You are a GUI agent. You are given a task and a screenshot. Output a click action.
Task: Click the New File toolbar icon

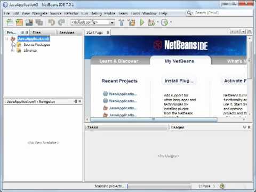(x=10, y=22)
